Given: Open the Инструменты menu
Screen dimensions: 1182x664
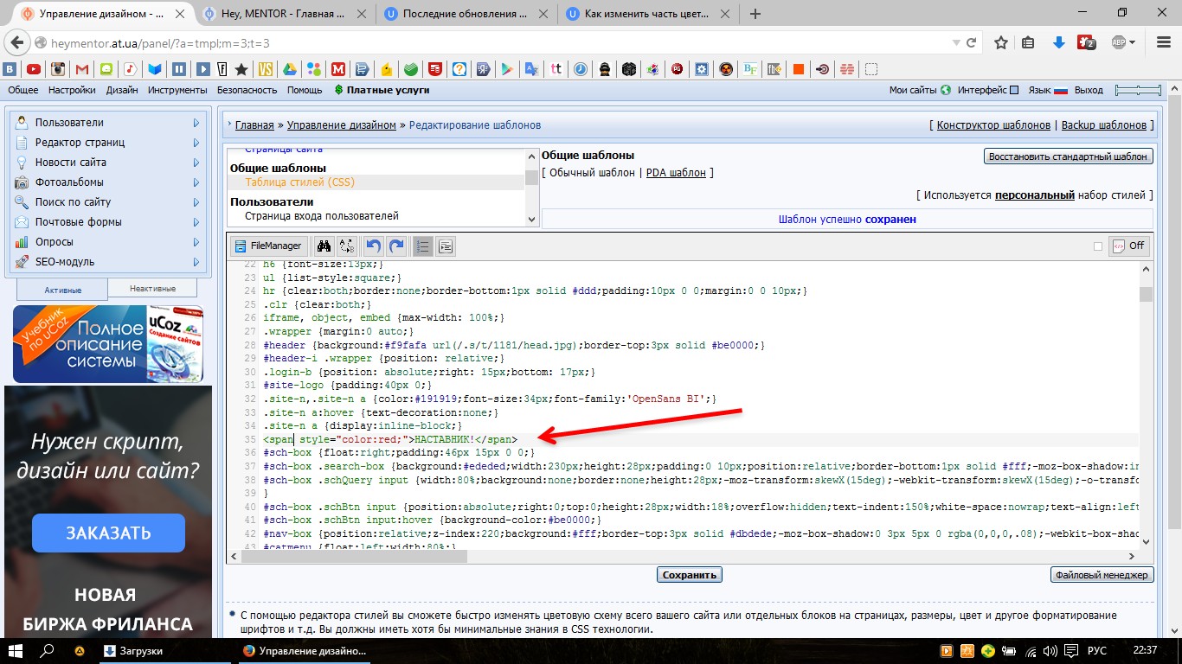Looking at the screenshot, I should click(x=177, y=90).
